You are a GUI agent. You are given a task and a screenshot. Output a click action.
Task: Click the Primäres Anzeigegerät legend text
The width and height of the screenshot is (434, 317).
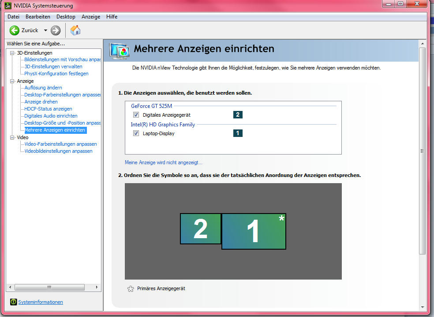[x=161, y=288]
